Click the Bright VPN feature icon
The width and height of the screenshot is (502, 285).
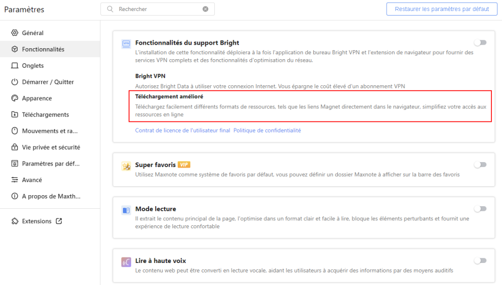(126, 44)
